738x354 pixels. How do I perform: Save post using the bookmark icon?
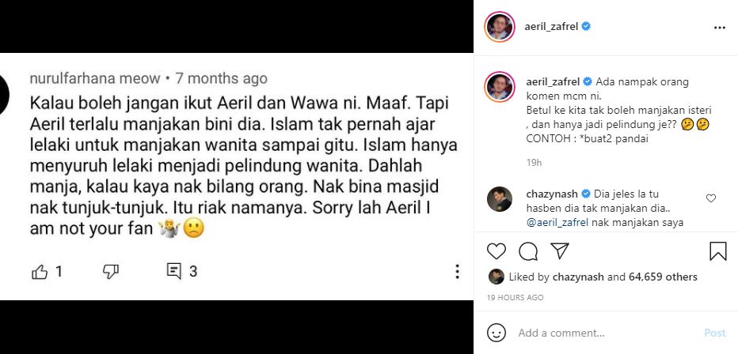tap(717, 251)
